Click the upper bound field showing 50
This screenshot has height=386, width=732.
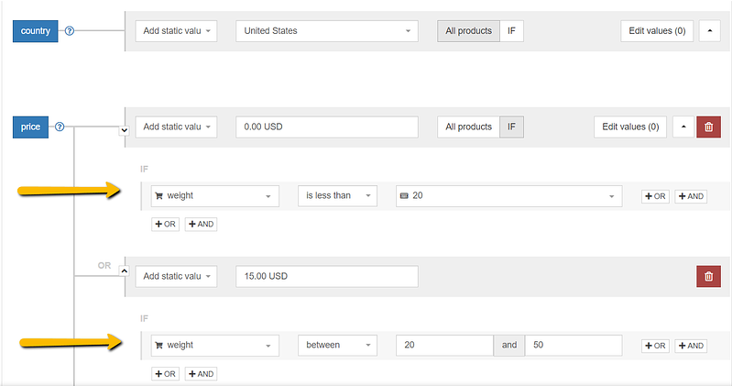573,345
